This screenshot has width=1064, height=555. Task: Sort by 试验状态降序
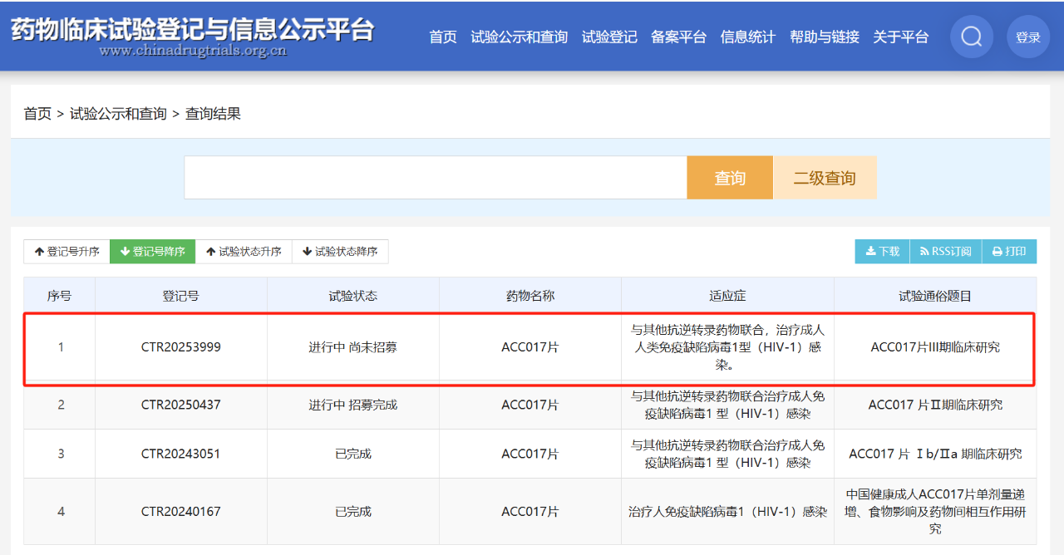coord(340,252)
